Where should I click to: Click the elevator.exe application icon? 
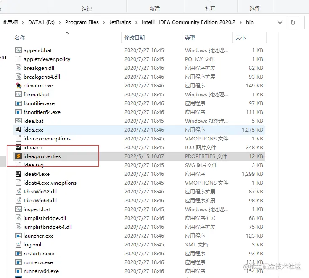pyautogui.click(x=18, y=85)
